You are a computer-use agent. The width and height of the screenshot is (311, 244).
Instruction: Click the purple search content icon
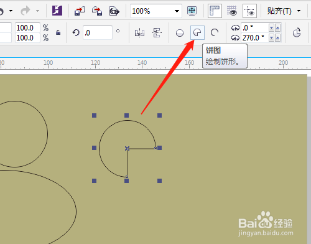coord(57,11)
